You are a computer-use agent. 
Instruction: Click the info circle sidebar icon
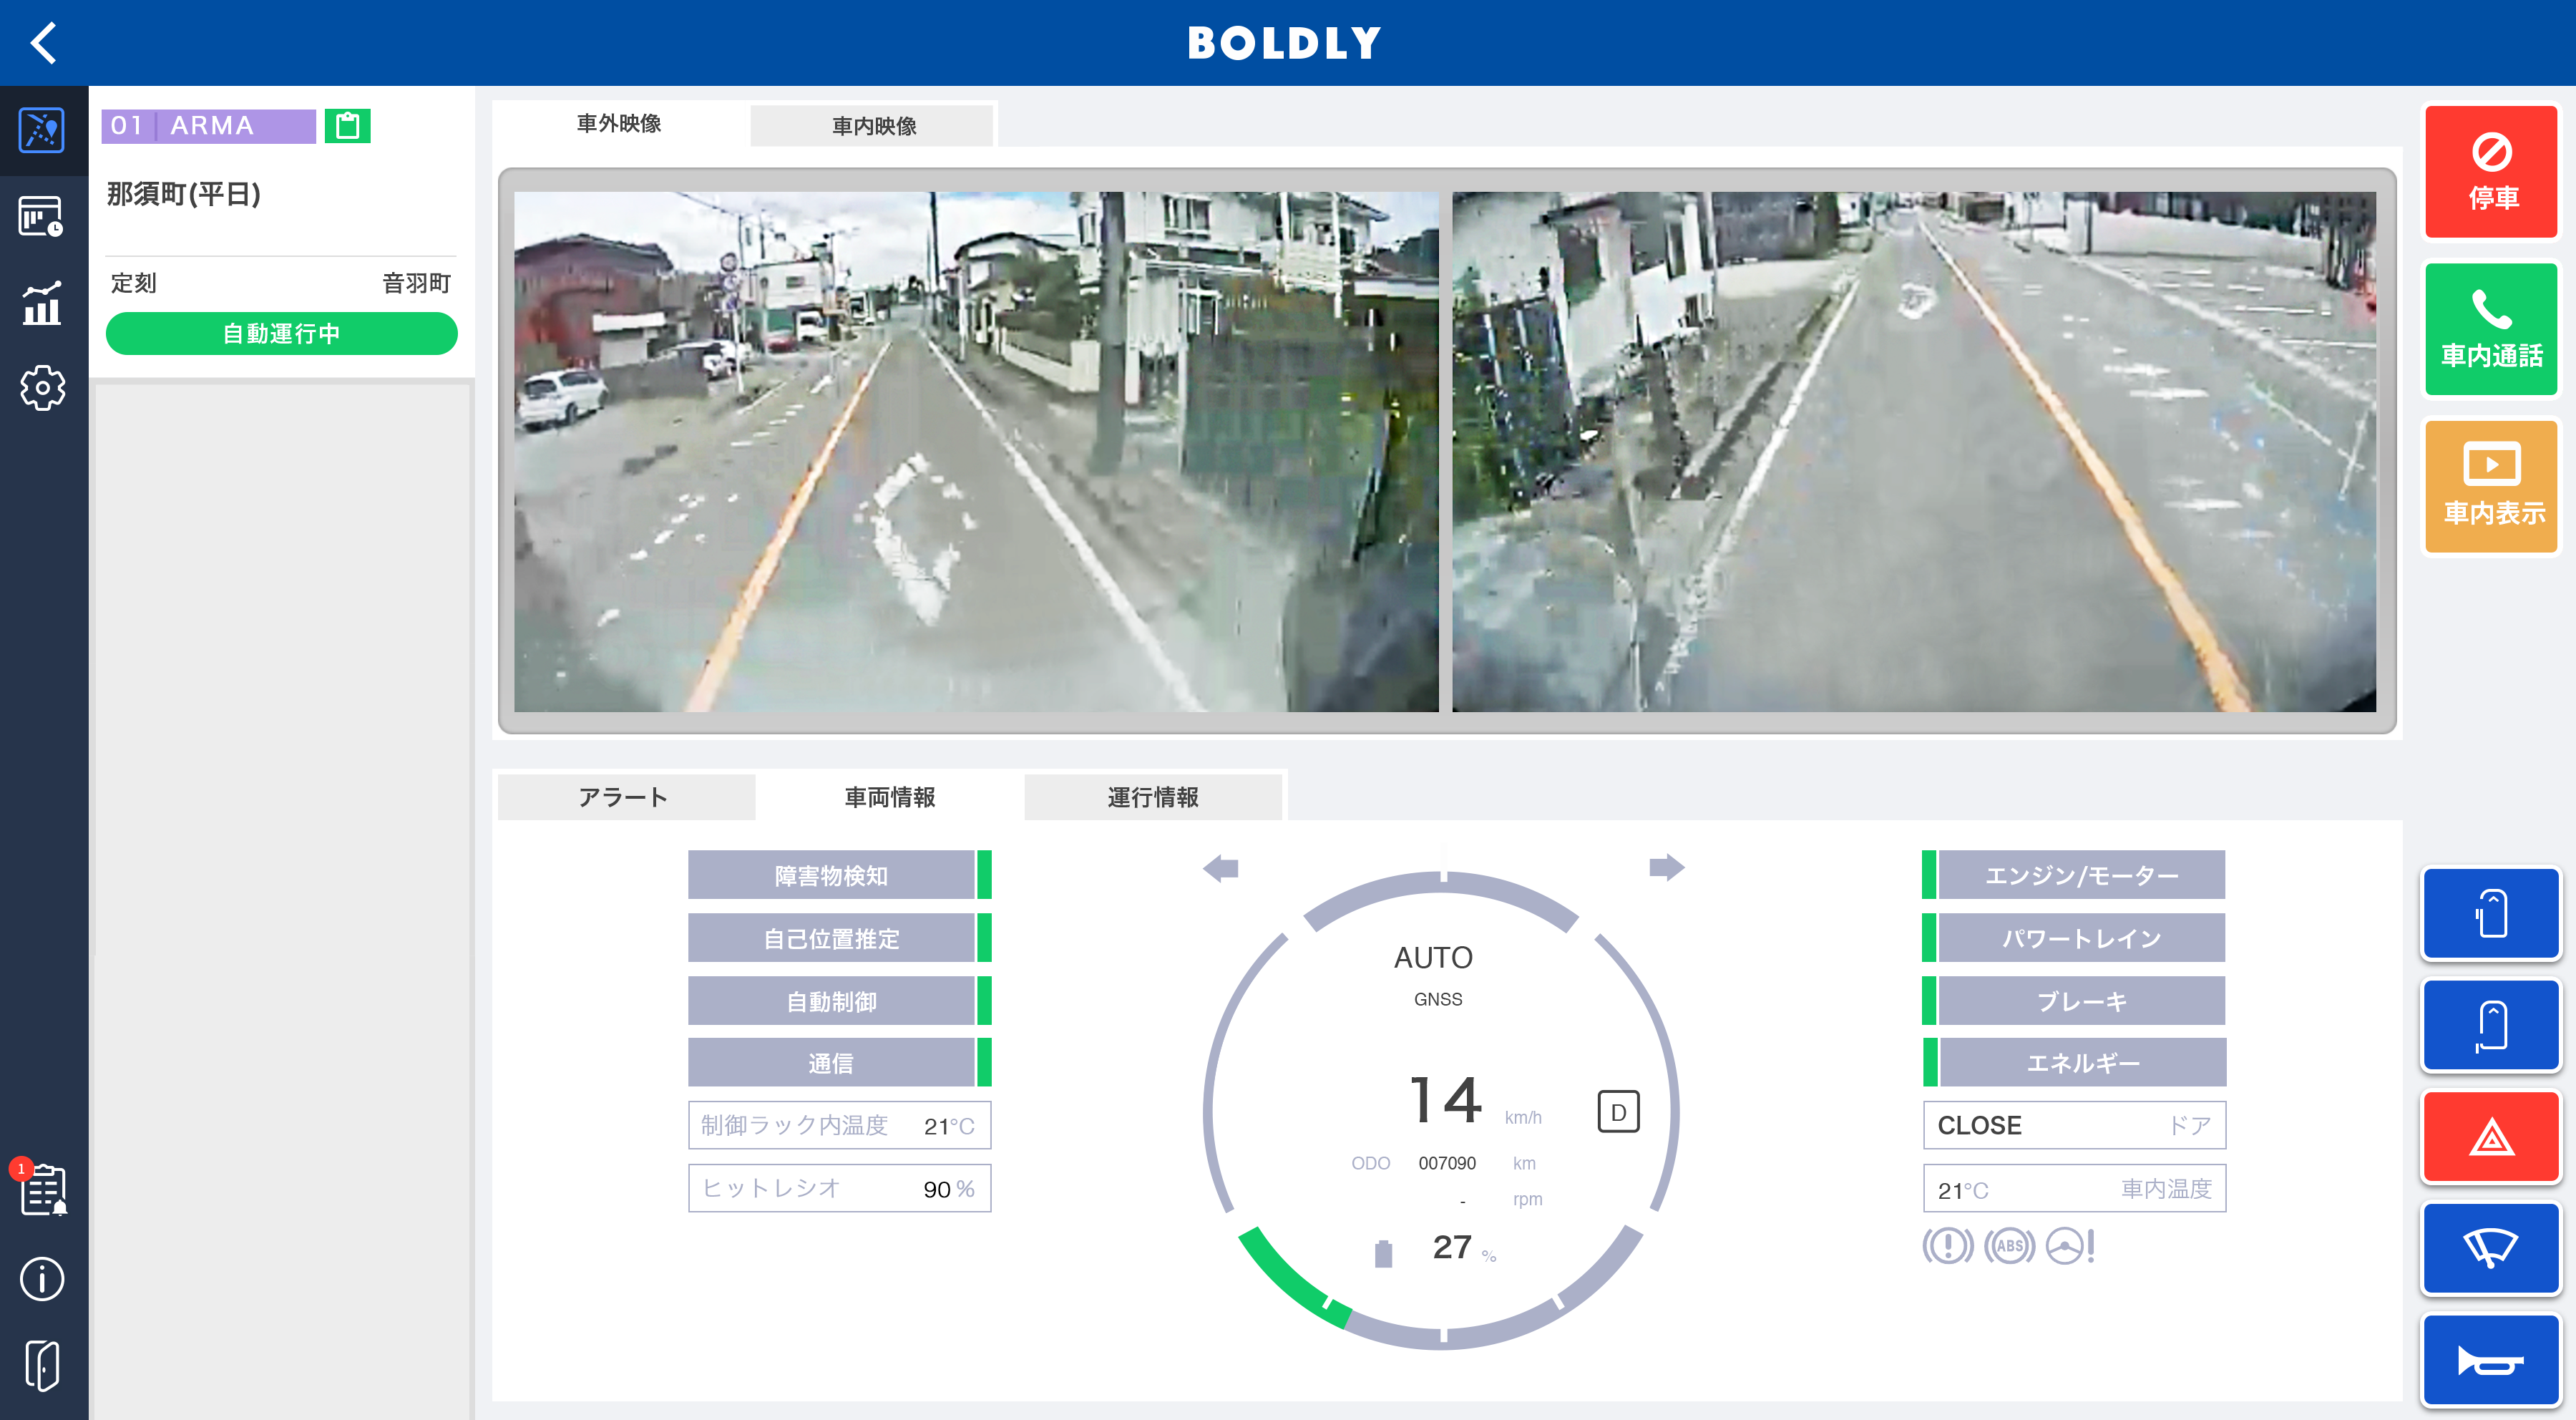42,1279
